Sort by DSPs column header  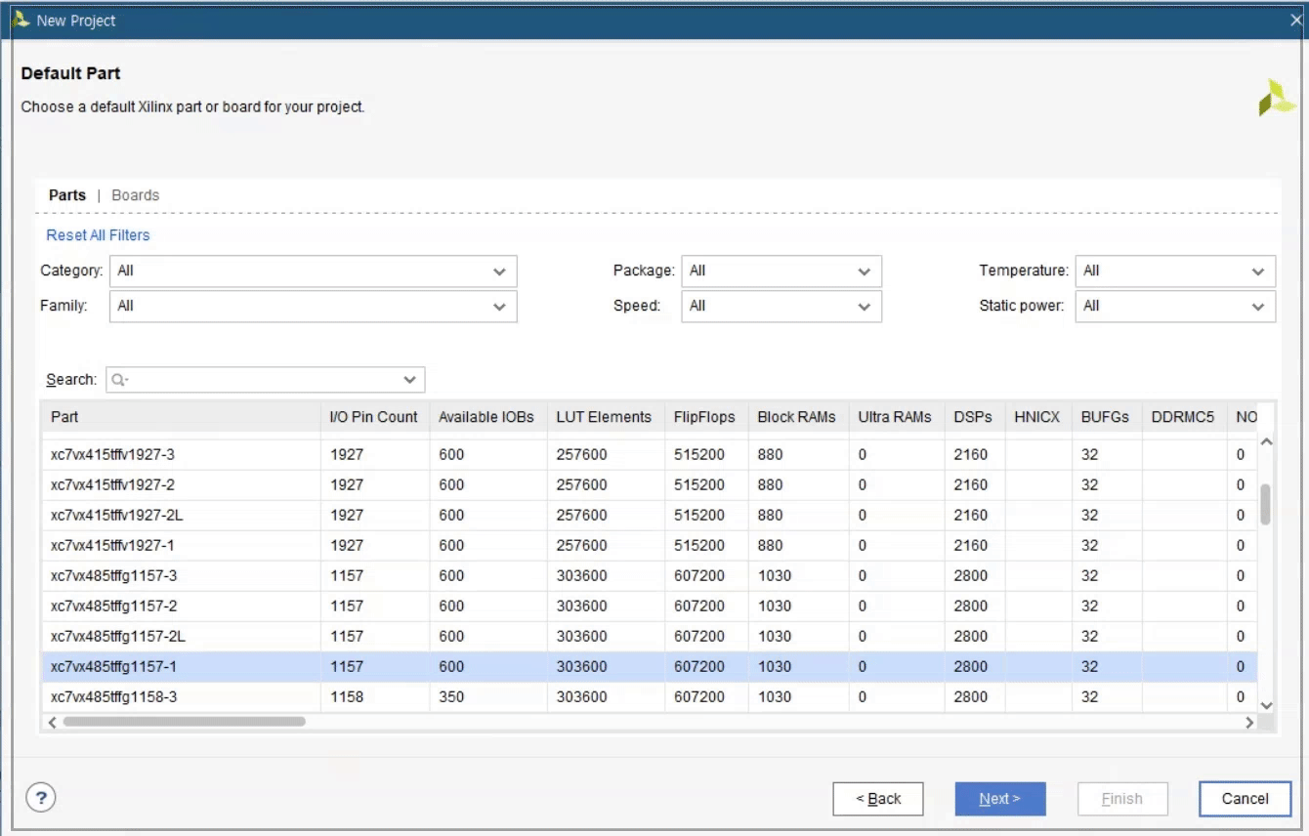pos(974,417)
